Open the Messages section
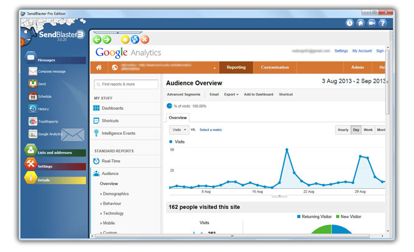Screen dimensions: 414x252 55,59
